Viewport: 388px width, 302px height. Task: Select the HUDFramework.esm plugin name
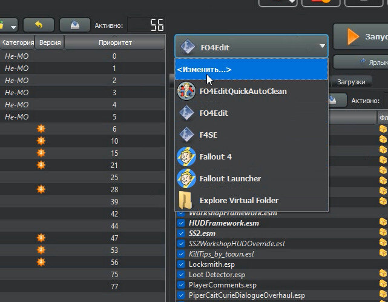tap(224, 223)
